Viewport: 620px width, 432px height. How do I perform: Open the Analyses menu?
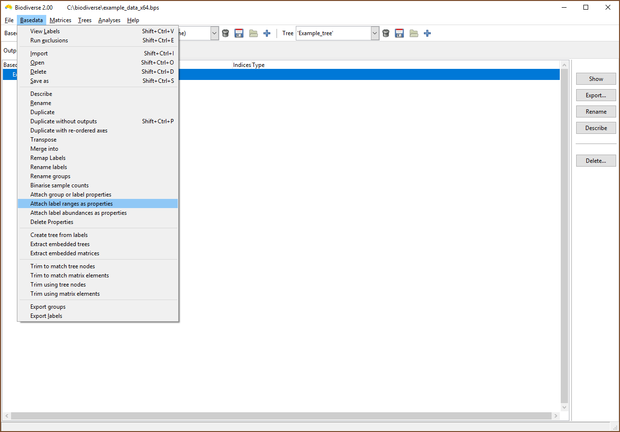click(109, 20)
